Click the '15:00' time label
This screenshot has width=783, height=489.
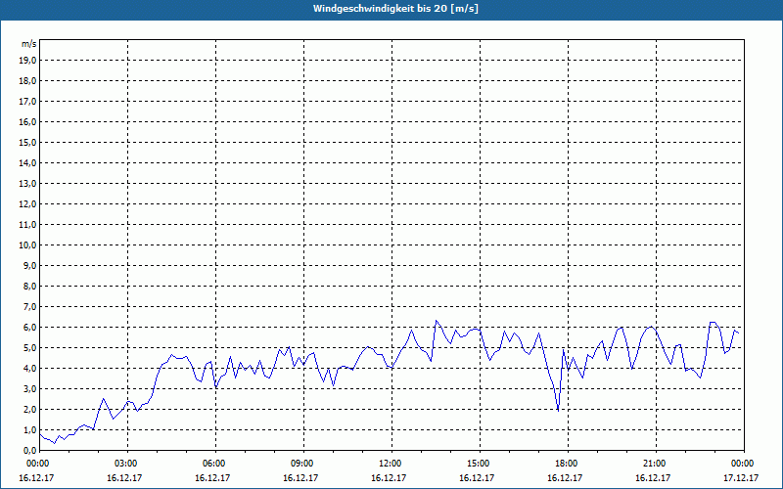coord(480,464)
